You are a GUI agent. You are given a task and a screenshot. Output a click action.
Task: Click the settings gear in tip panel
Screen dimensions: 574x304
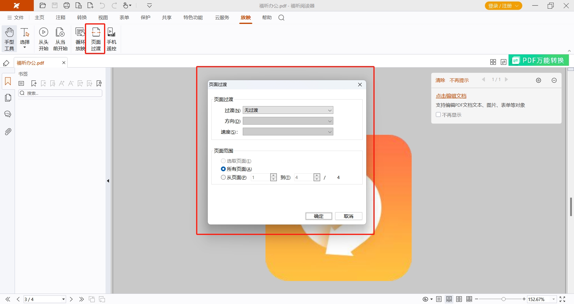coord(538,80)
